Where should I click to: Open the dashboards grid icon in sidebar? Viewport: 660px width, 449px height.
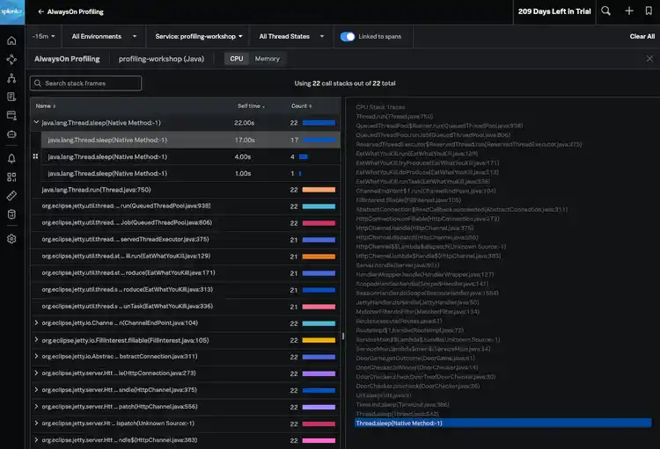tap(11, 177)
